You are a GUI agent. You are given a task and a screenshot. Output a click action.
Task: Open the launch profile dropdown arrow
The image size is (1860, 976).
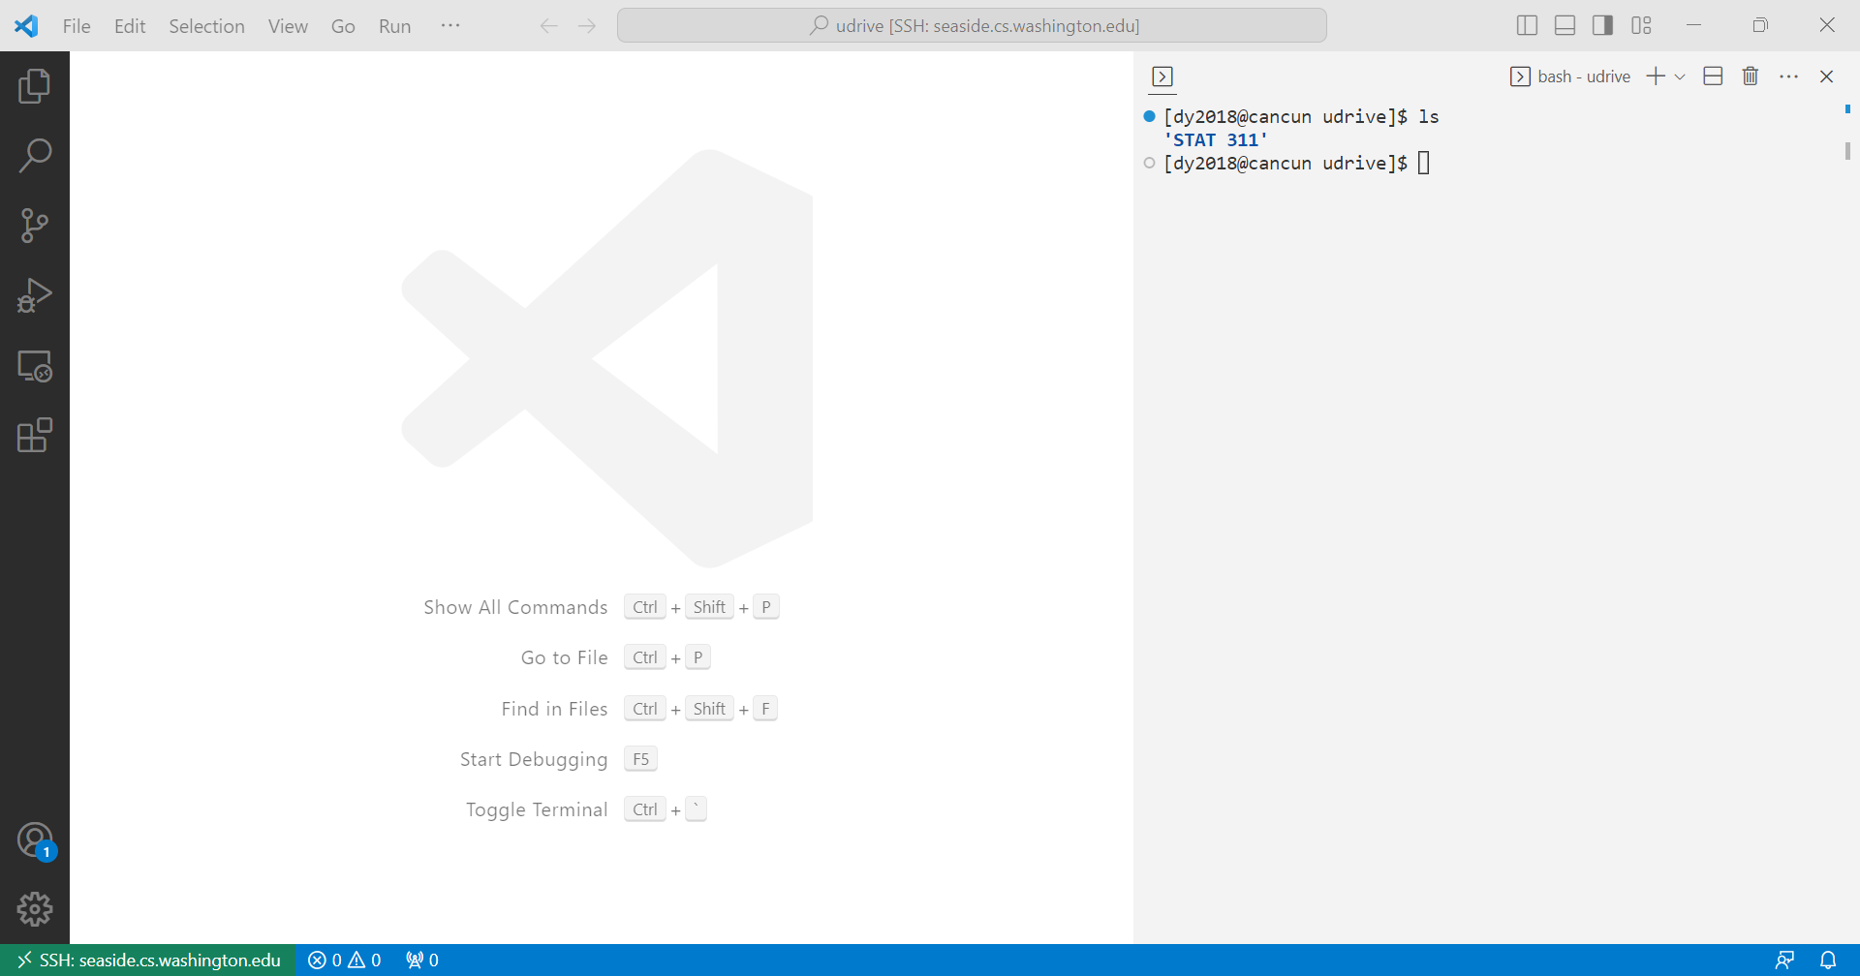pos(1680,76)
